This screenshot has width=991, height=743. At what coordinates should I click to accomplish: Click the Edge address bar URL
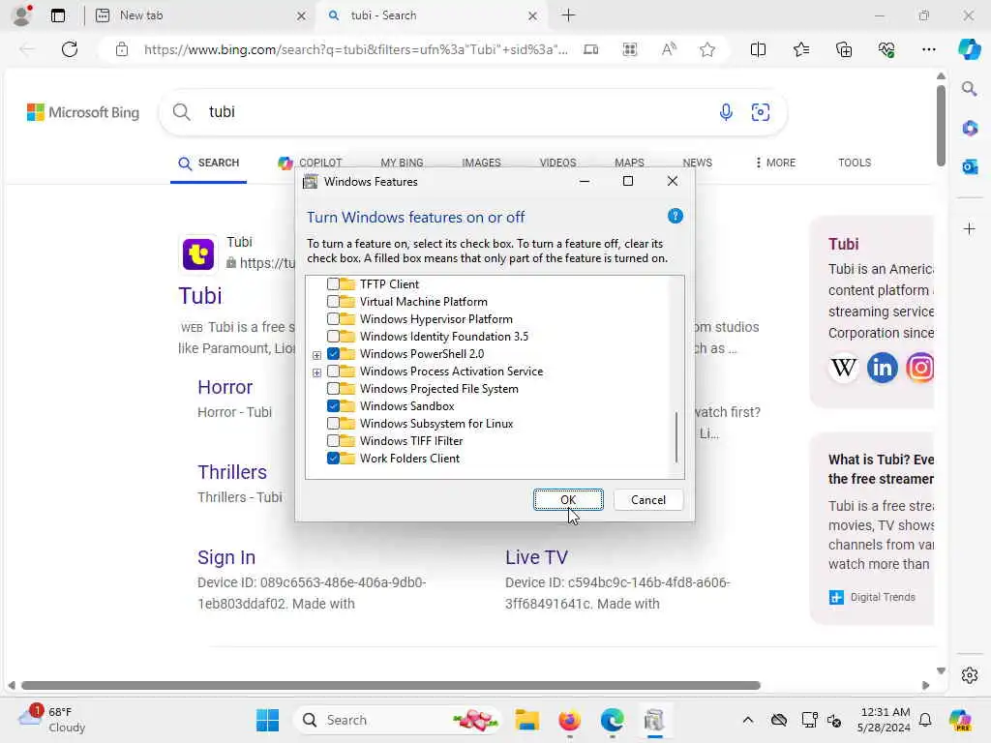356,49
